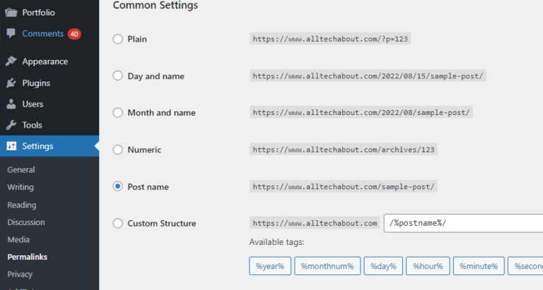Select the Day and name radio option

[118, 75]
